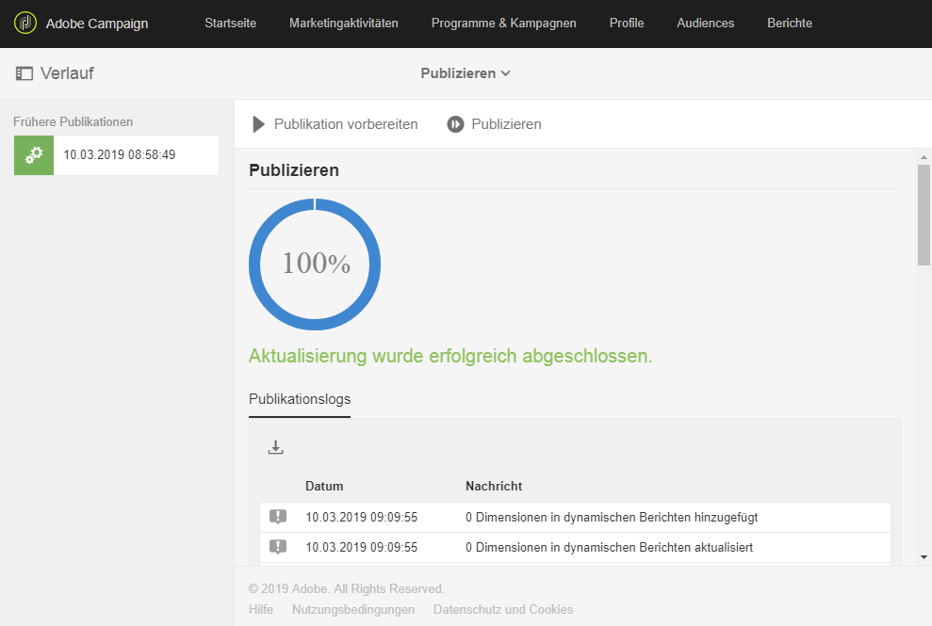Click date cell of the 'aktualisiert' row
This screenshot has width=932, height=626.
click(361, 548)
